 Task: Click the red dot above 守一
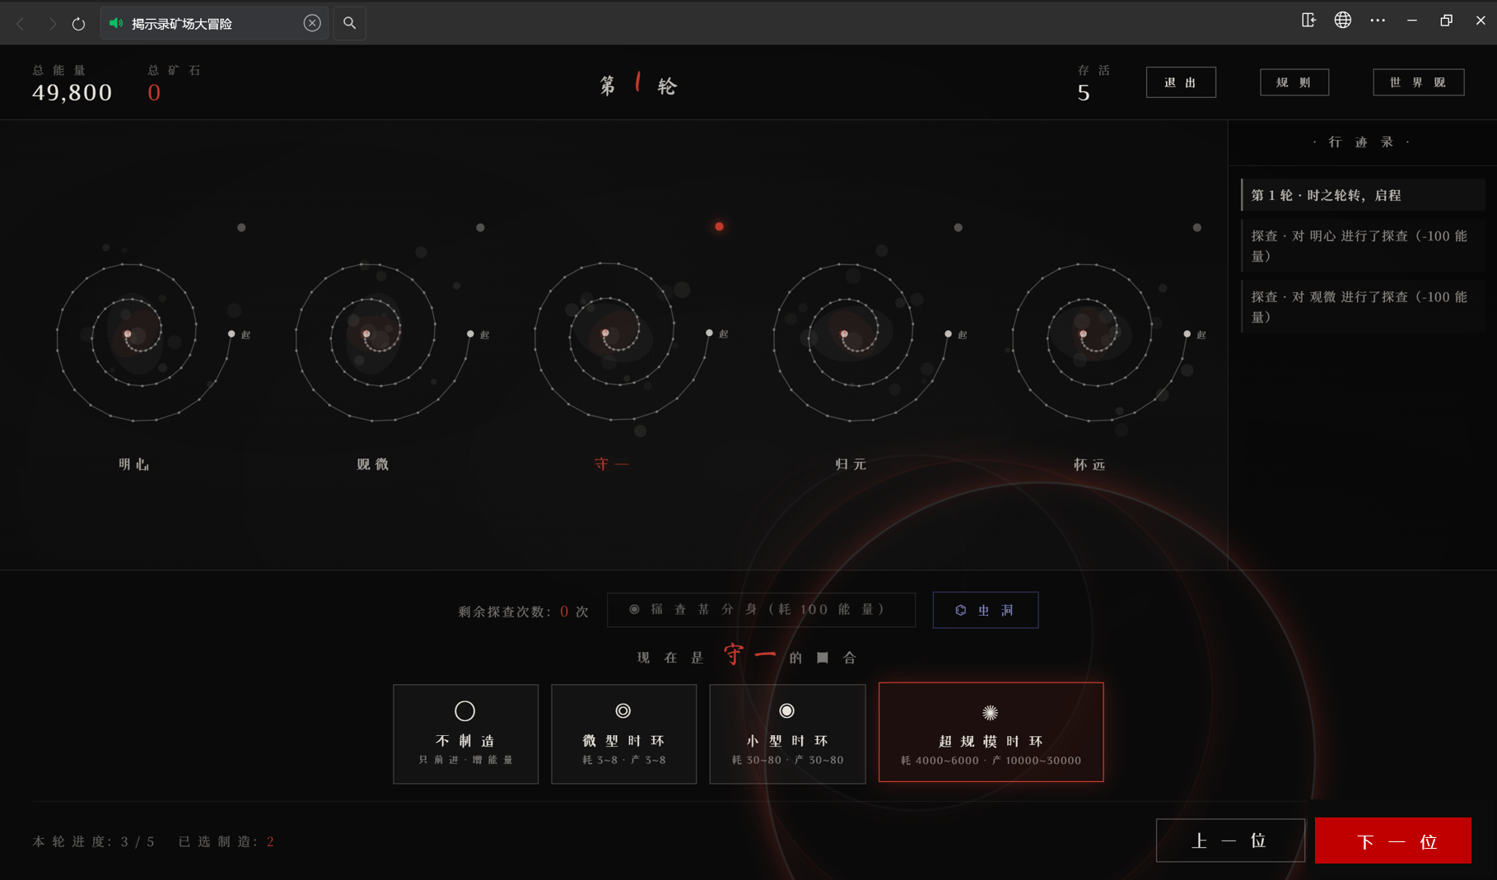click(719, 226)
